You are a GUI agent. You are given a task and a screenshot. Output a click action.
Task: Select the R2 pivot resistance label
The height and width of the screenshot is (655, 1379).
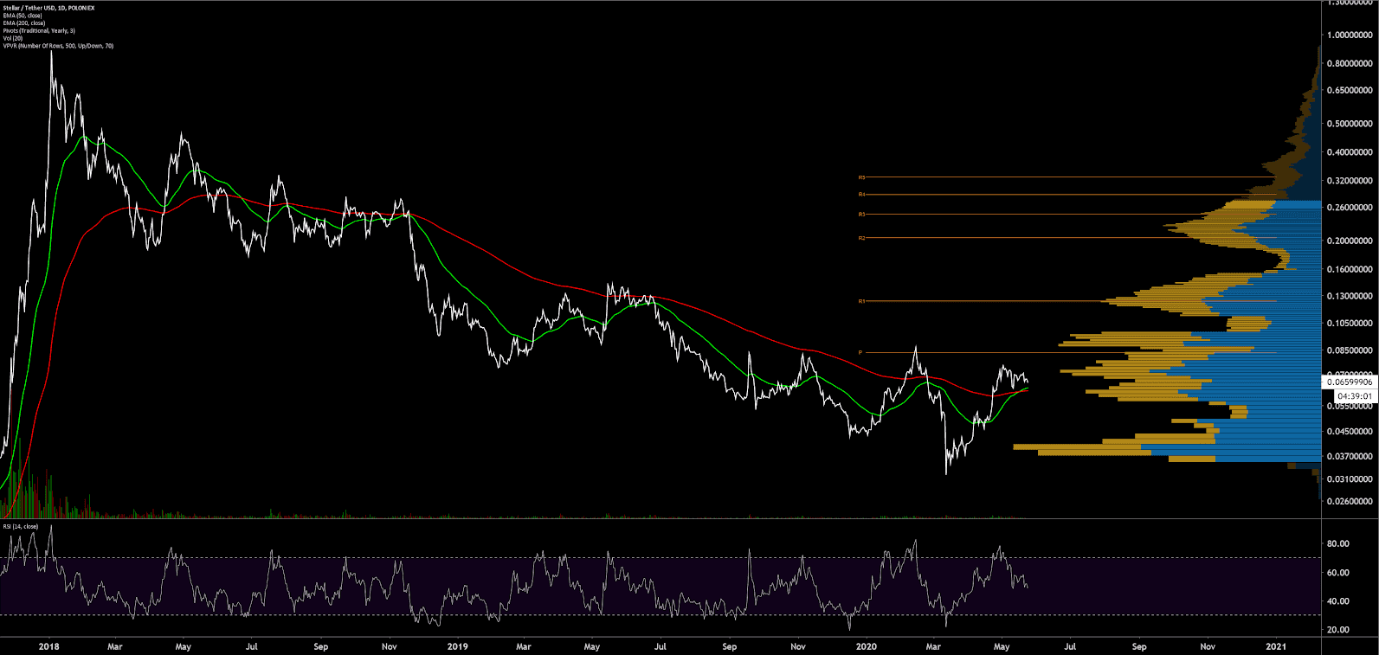coord(861,238)
